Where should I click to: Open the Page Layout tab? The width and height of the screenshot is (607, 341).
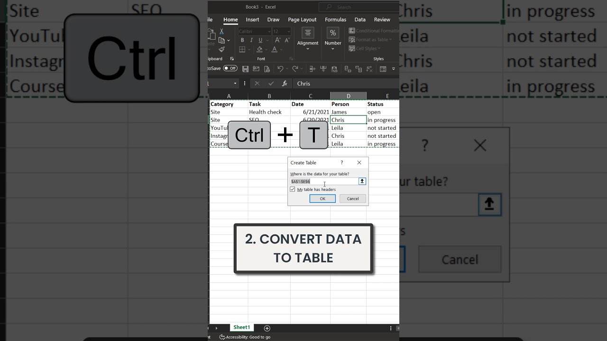pos(302,19)
